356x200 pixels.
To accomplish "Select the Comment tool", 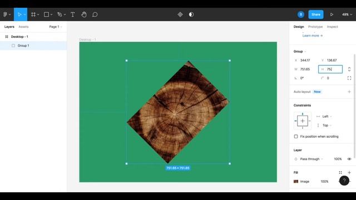I will [95, 14].
